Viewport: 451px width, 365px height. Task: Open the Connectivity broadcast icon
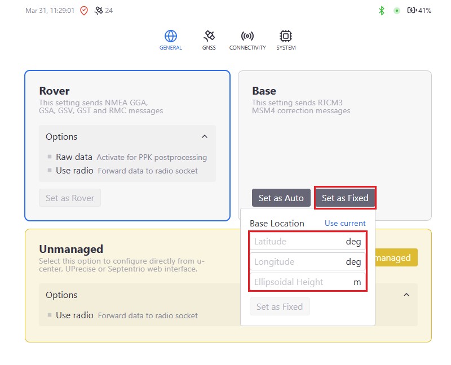coord(247,37)
